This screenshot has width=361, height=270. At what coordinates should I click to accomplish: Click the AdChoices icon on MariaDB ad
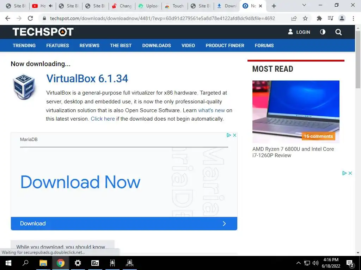pyautogui.click(x=228, y=135)
